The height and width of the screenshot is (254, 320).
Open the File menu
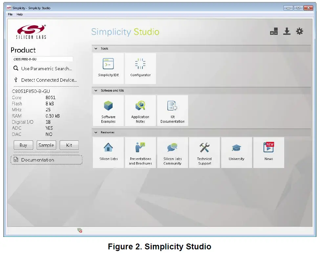click(x=10, y=14)
